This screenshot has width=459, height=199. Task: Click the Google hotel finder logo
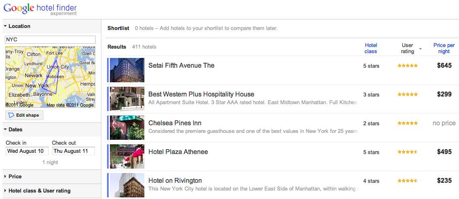pyautogui.click(x=40, y=9)
